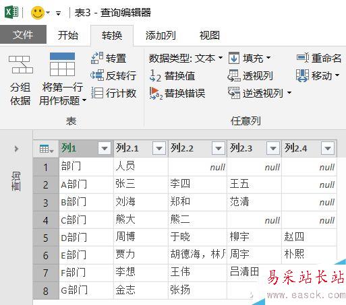Click the 替换值 replace values icon
The height and width of the screenshot is (305, 346).
click(155, 75)
